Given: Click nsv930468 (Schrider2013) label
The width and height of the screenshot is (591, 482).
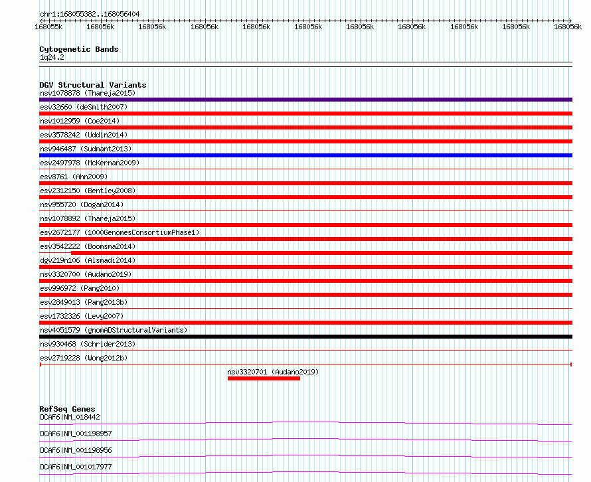Looking at the screenshot, I should click(x=88, y=344).
